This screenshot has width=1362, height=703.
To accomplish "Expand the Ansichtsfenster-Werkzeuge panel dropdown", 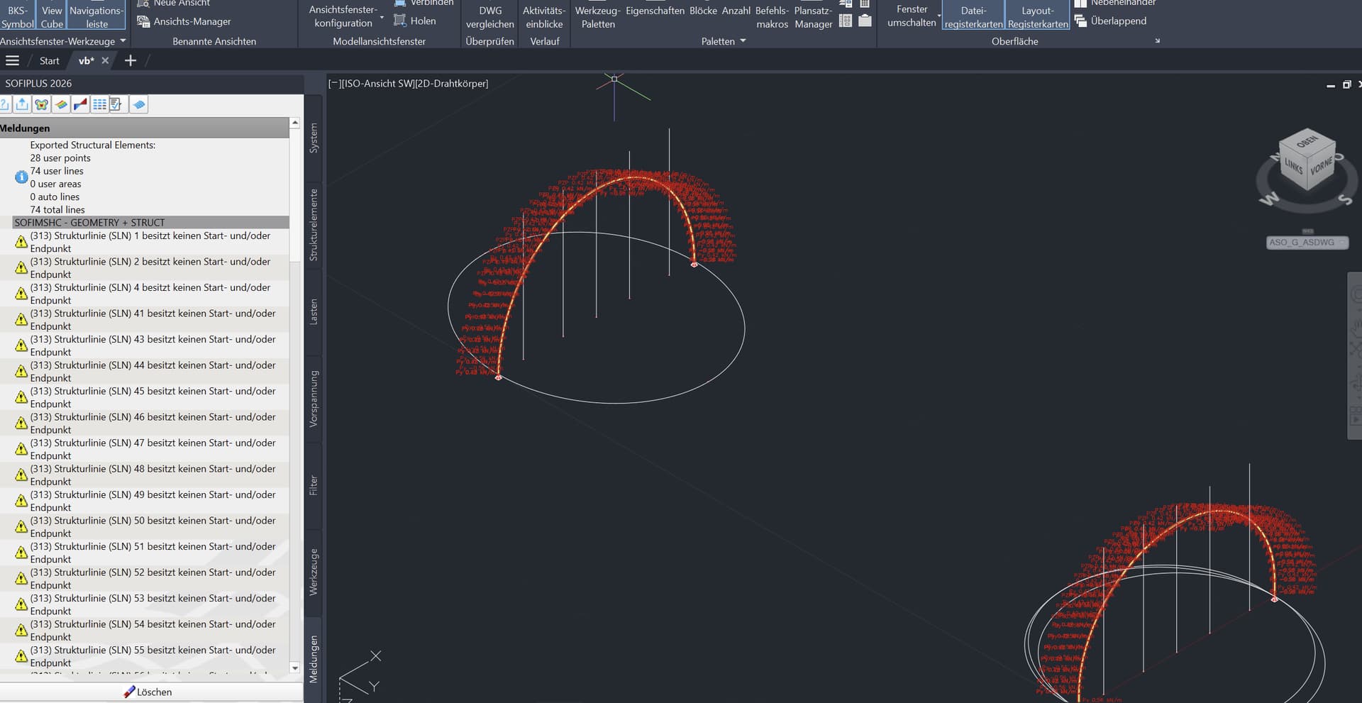I will coord(123,41).
